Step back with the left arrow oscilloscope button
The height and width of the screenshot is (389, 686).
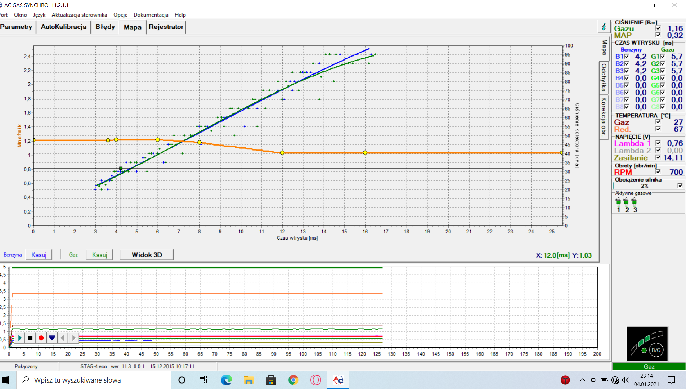[63, 338]
